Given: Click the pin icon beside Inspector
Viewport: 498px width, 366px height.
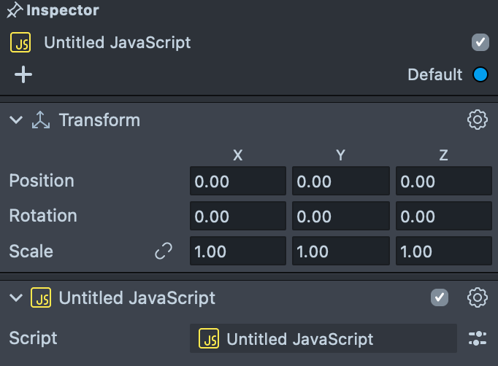Looking at the screenshot, I should click(14, 12).
